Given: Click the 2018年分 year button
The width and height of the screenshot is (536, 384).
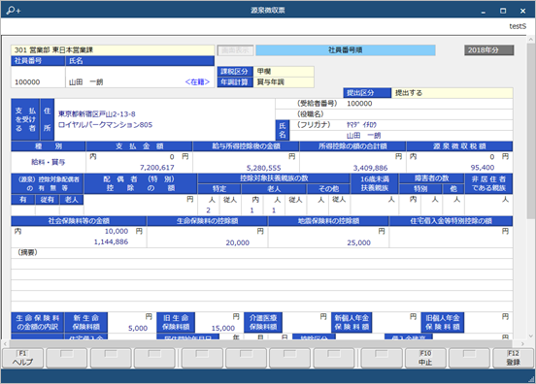Looking at the screenshot, I should 488,50.
